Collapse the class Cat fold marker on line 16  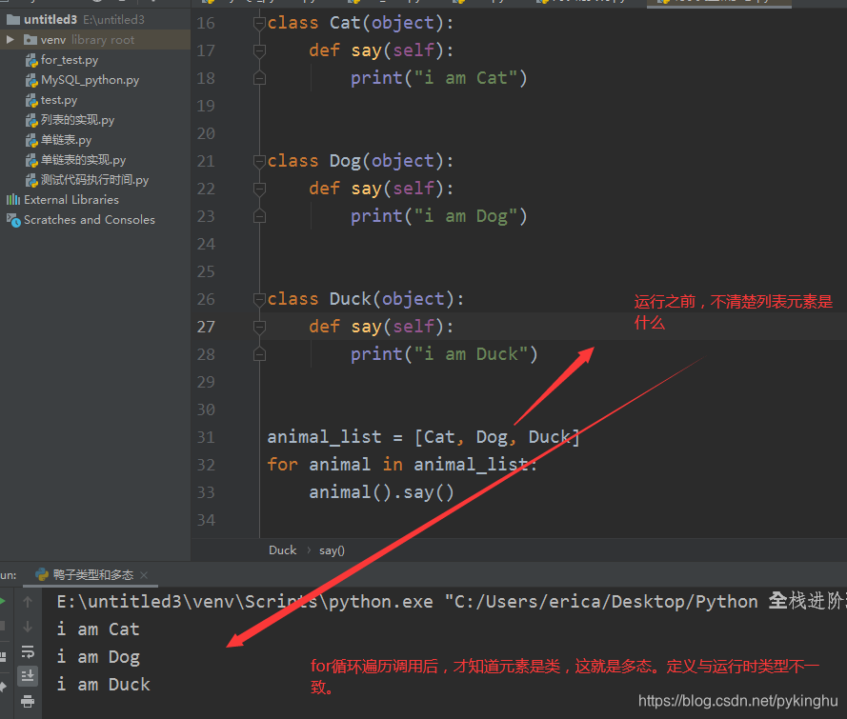pyautogui.click(x=259, y=23)
